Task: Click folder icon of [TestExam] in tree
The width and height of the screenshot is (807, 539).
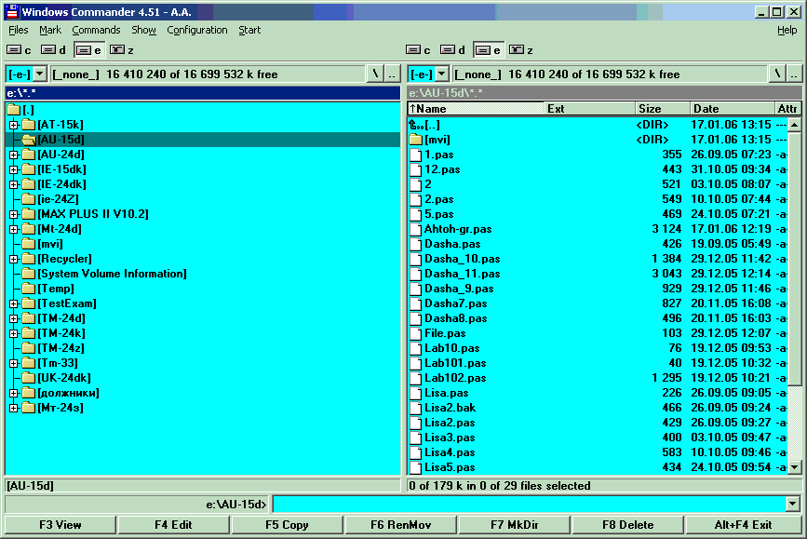Action: tap(29, 303)
